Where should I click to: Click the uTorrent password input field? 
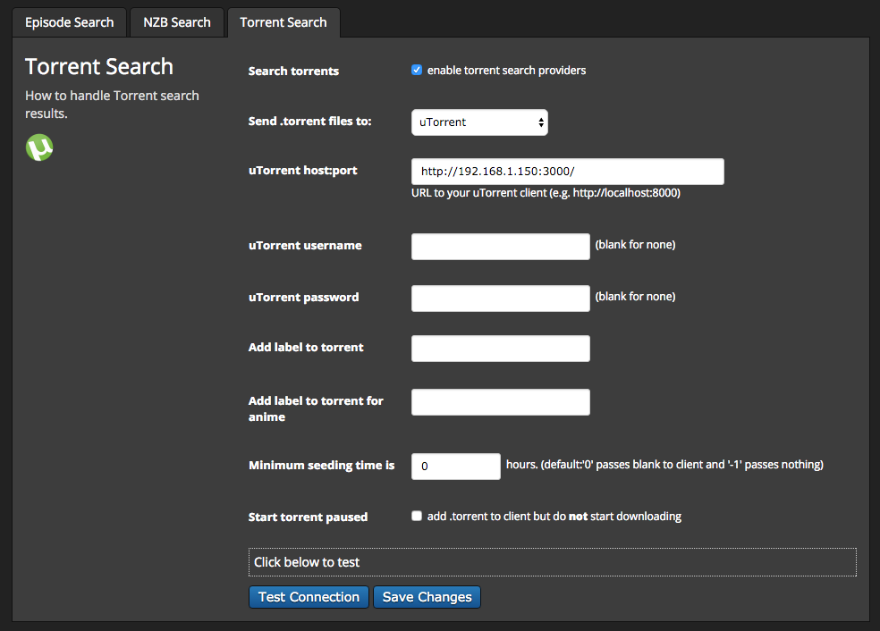pyautogui.click(x=500, y=299)
